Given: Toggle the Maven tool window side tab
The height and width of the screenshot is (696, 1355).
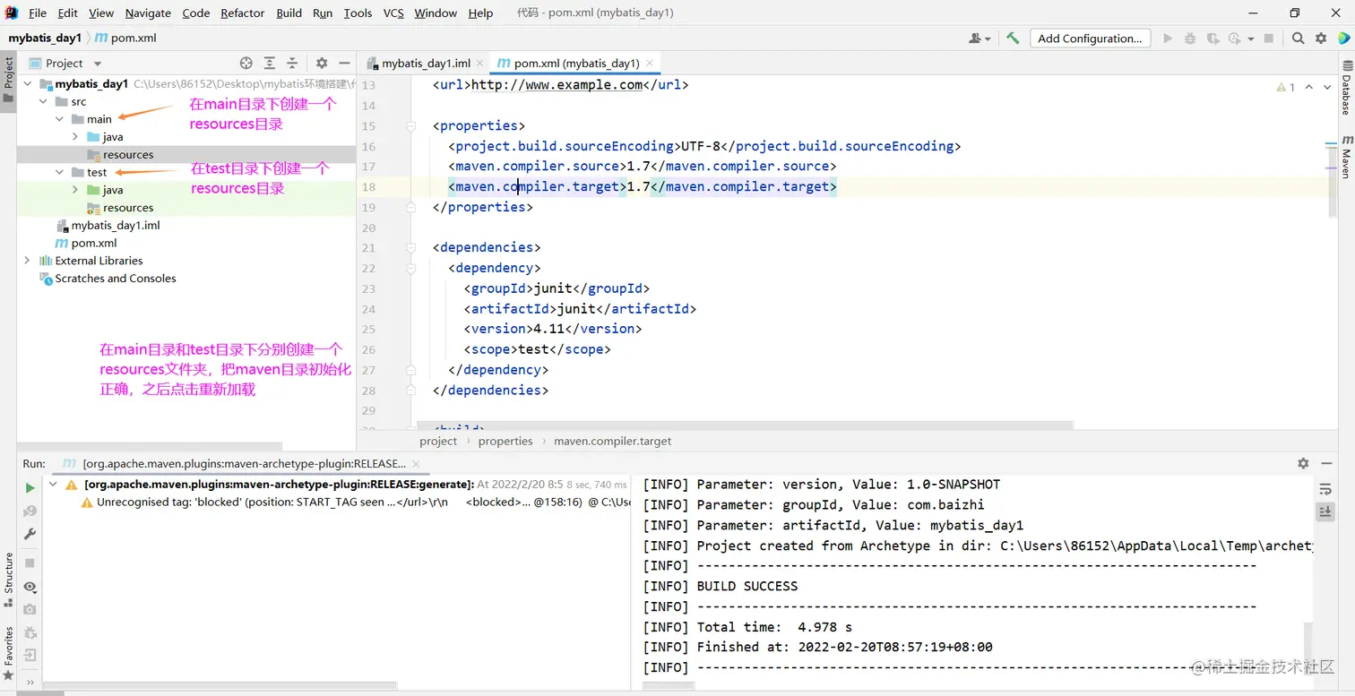Looking at the screenshot, I should tap(1346, 157).
